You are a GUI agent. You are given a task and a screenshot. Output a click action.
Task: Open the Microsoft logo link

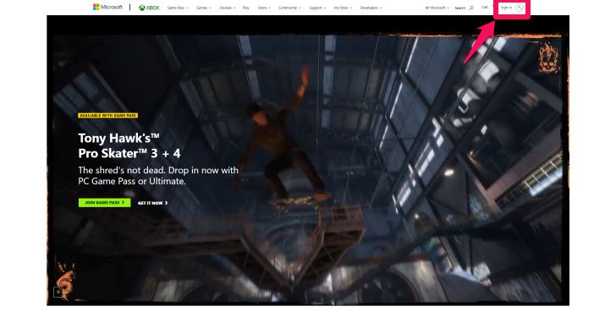coord(107,7)
